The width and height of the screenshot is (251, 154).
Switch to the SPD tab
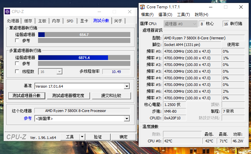tap(70, 21)
